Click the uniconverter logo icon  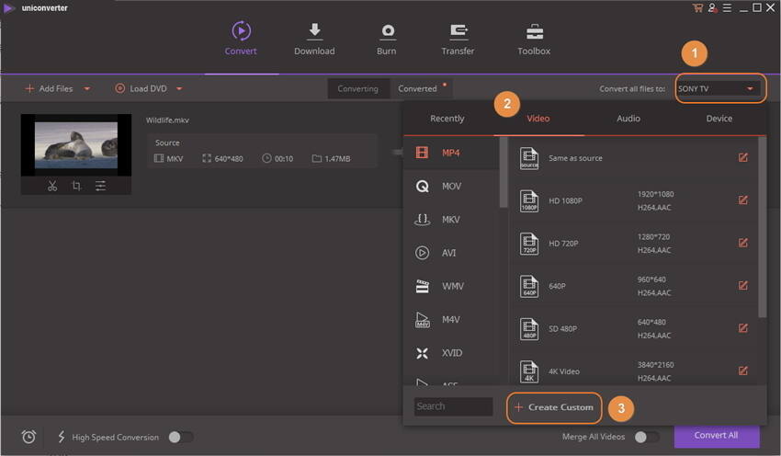9,8
